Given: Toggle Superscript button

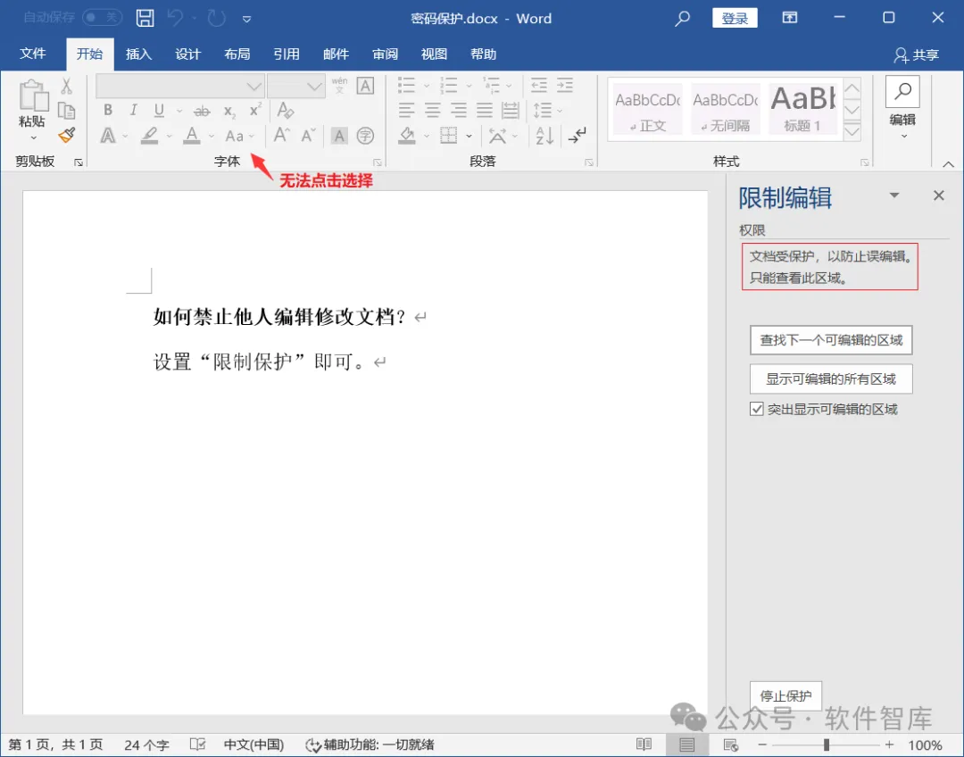Looking at the screenshot, I should point(255,110).
